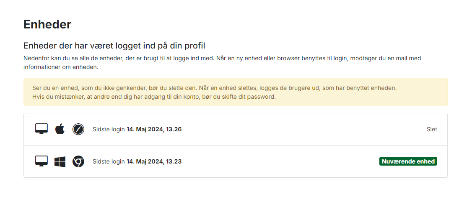Click the green Nuværende enhed badge
Viewport: 459px width, 207px height.
(408, 161)
